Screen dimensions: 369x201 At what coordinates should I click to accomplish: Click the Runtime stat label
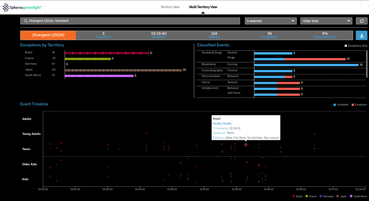(x=159, y=37)
